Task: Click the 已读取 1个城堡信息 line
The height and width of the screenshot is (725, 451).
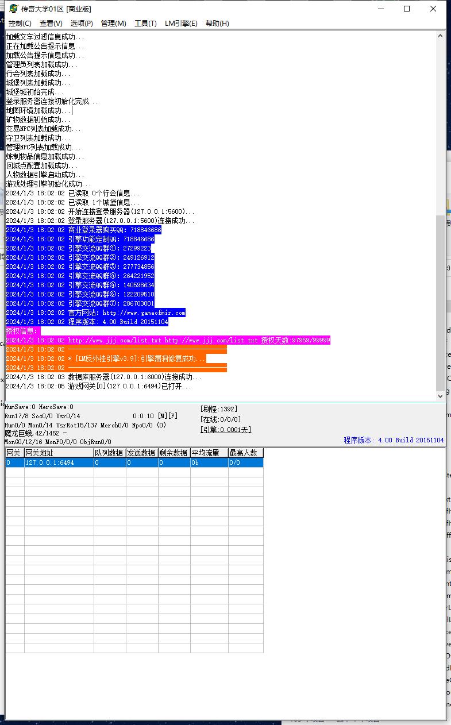Action: pos(73,203)
